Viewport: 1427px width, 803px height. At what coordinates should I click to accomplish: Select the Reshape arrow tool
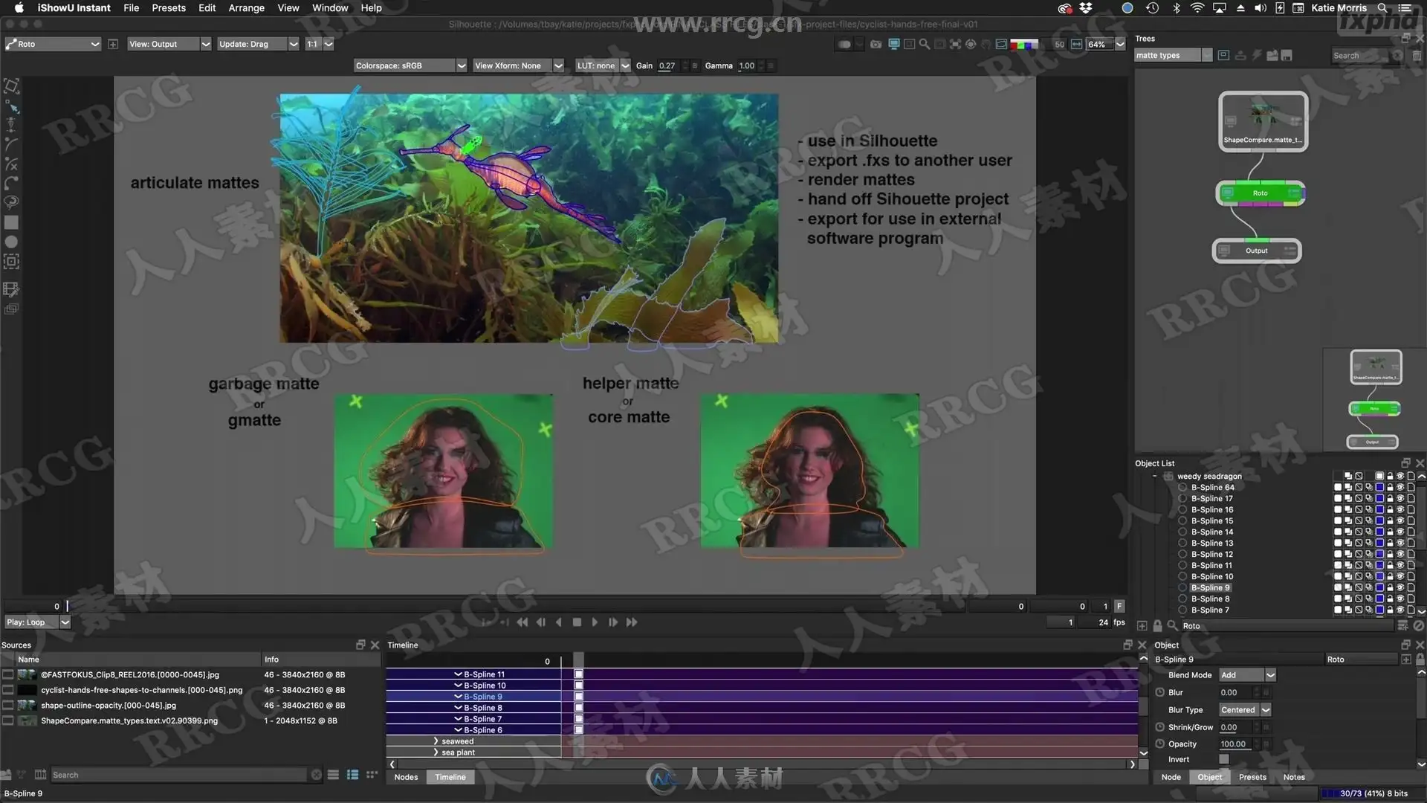pos(12,106)
